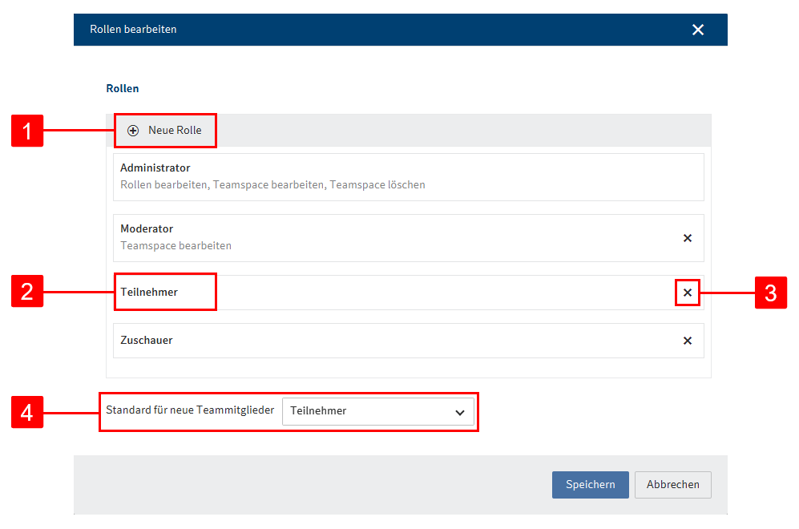The height and width of the screenshot is (529, 799).
Task: Cancel with the Abbrechen button
Action: click(672, 484)
